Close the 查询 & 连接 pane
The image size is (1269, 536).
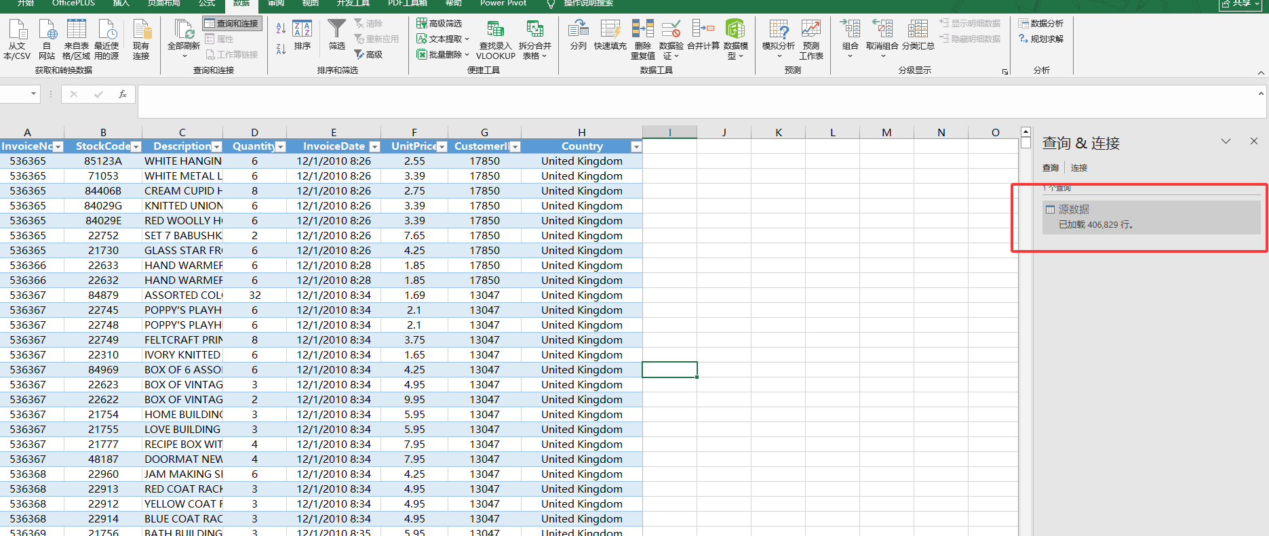click(1254, 142)
